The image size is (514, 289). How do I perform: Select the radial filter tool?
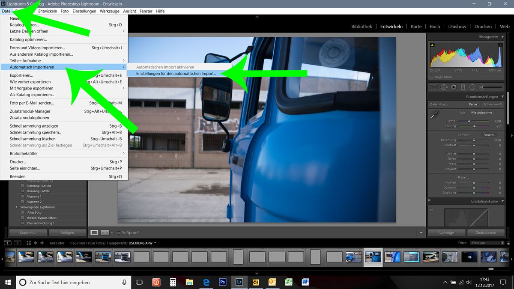pos(473,87)
